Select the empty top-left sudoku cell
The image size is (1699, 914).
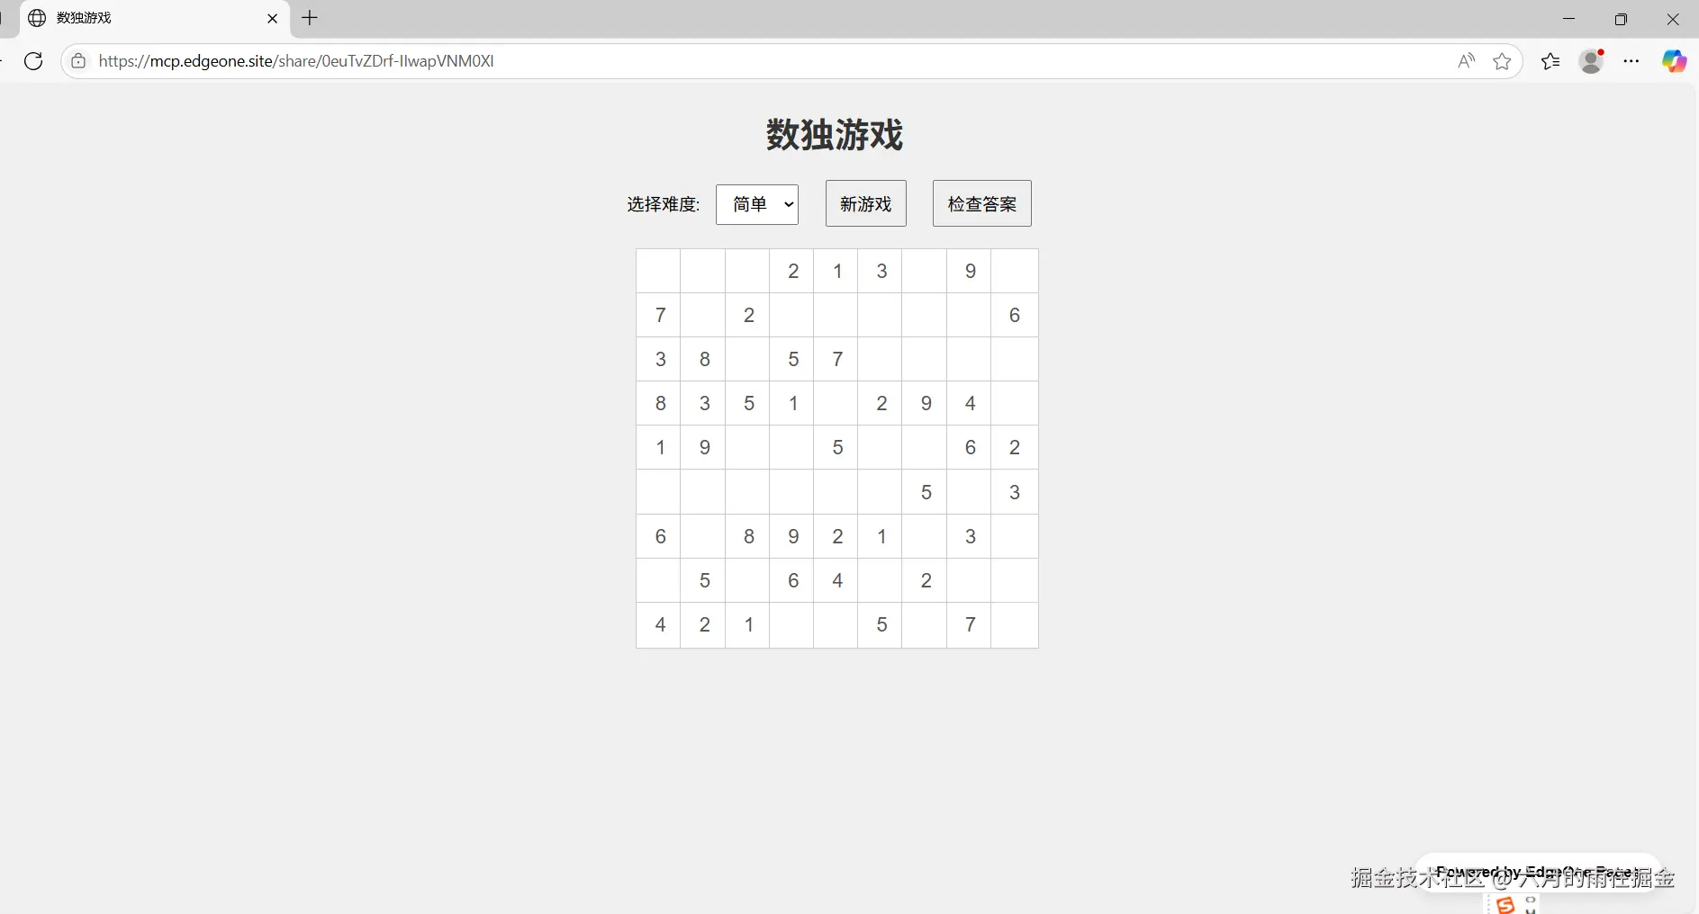point(659,271)
